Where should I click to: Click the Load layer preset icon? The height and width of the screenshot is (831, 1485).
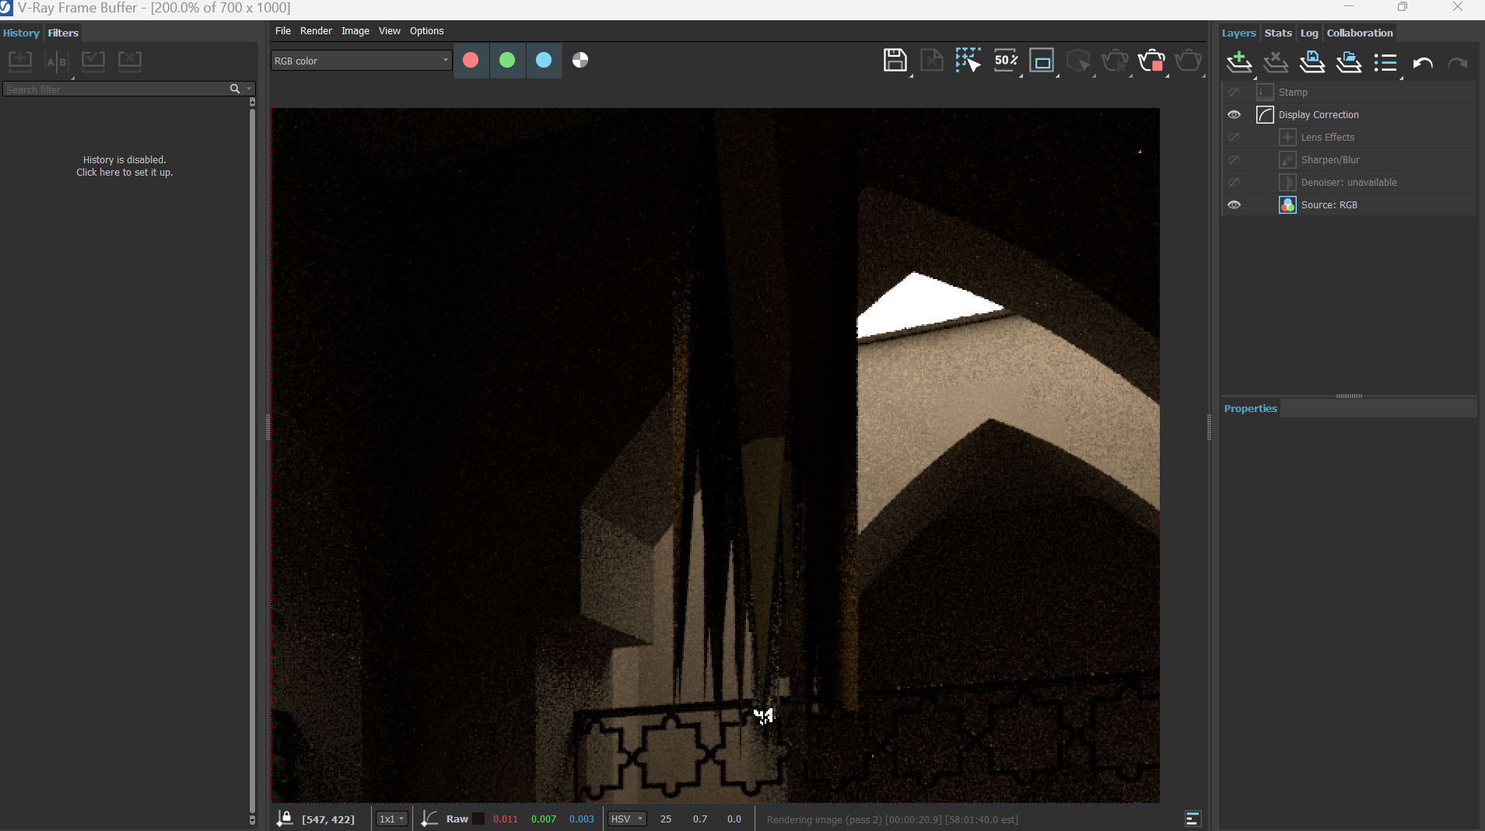[x=1349, y=62]
